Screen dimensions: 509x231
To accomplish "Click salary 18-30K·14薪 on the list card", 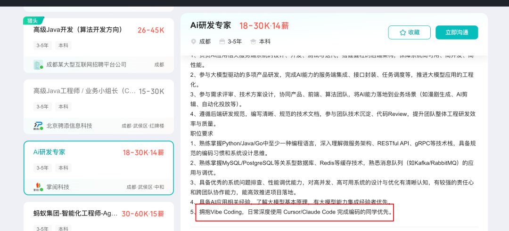I will [143, 152].
